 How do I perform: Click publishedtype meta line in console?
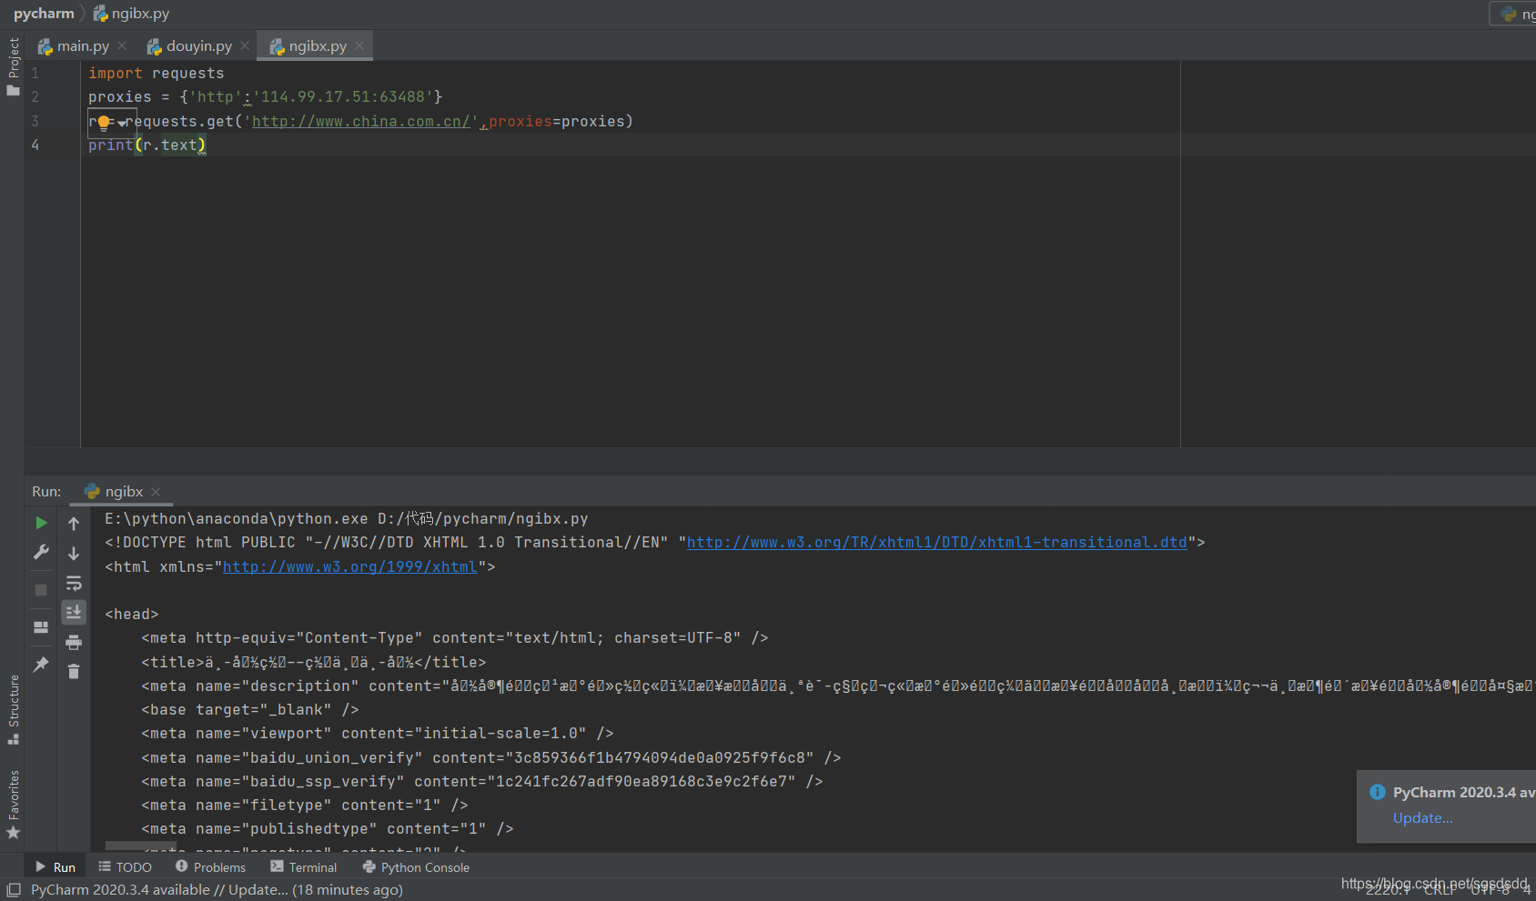click(327, 829)
